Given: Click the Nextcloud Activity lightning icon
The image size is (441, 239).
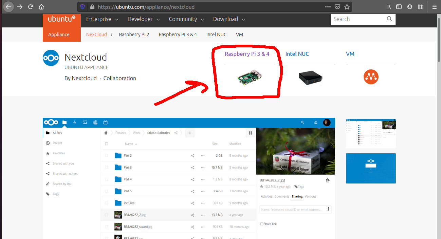Looking at the screenshot, I should 75,123.
